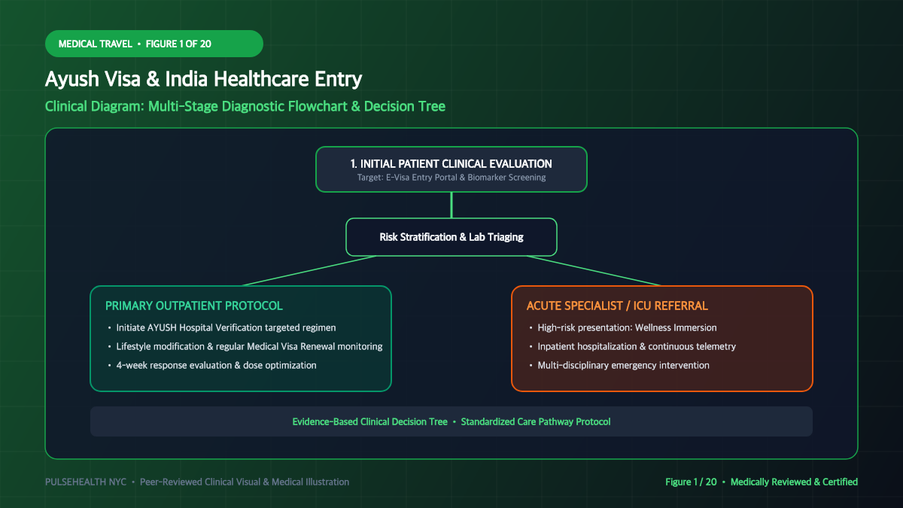
Task: Click the 'PRIMARY OUTPATIENT PROTOCOL' heading
Action: tap(194, 306)
